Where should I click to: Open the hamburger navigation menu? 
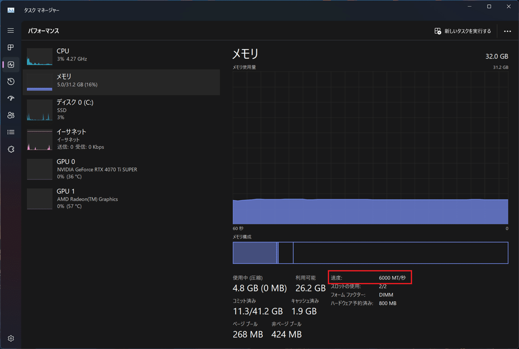[x=11, y=30]
